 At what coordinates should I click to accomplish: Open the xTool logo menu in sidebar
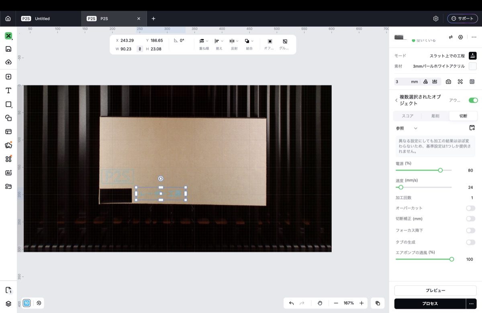pos(8,36)
